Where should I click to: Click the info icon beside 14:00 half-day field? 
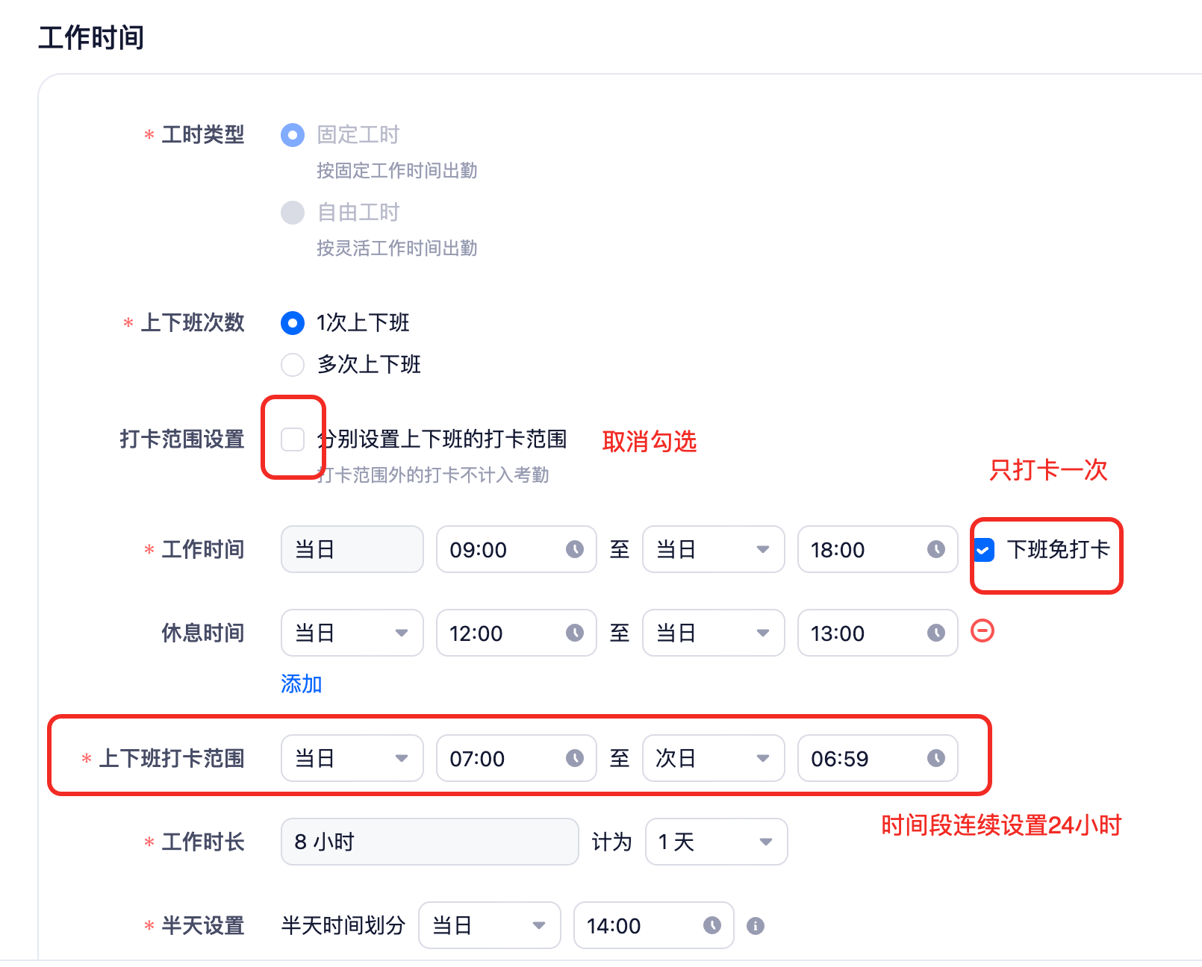[756, 926]
